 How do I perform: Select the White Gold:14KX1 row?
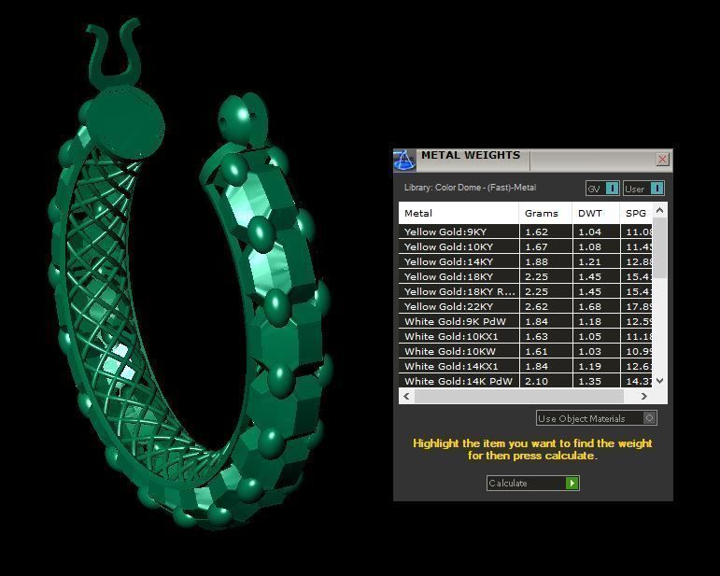pyautogui.click(x=526, y=366)
